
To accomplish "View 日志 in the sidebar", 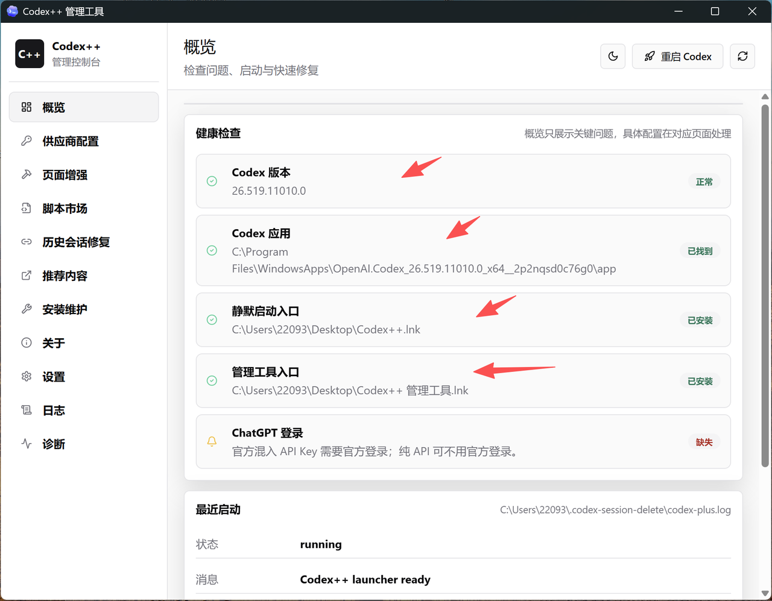I will (x=84, y=411).
